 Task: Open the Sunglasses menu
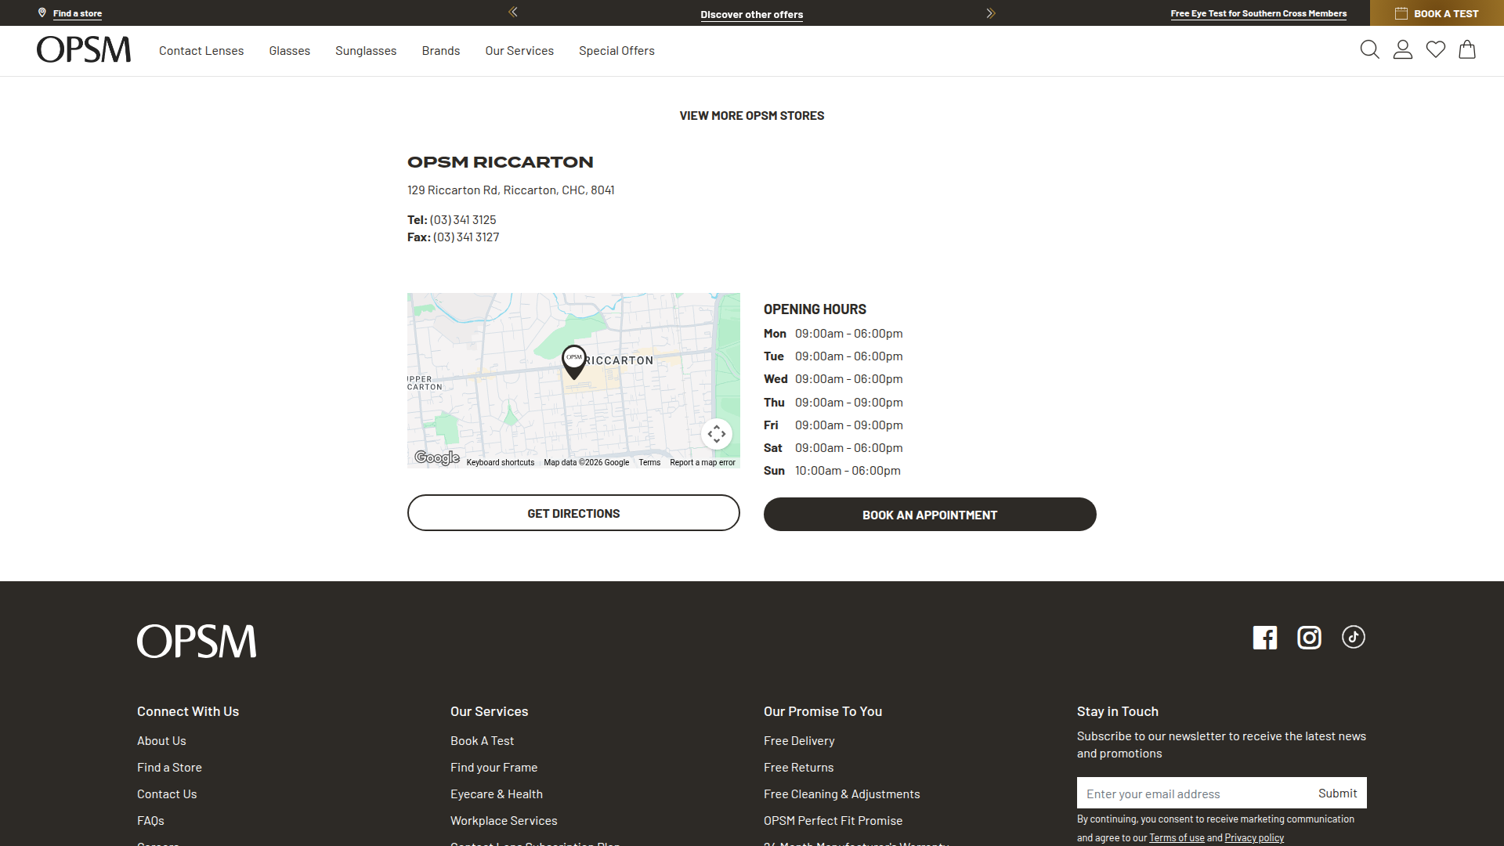[x=366, y=51]
